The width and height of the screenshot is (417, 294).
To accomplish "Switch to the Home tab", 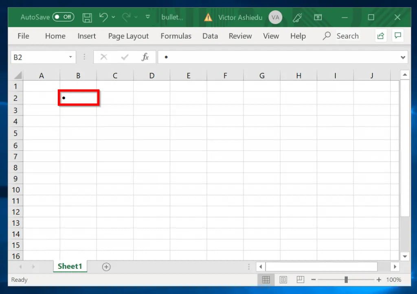I will (55, 36).
